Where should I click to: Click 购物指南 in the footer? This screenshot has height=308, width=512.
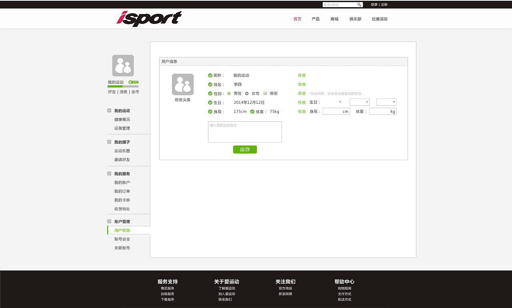click(344, 288)
